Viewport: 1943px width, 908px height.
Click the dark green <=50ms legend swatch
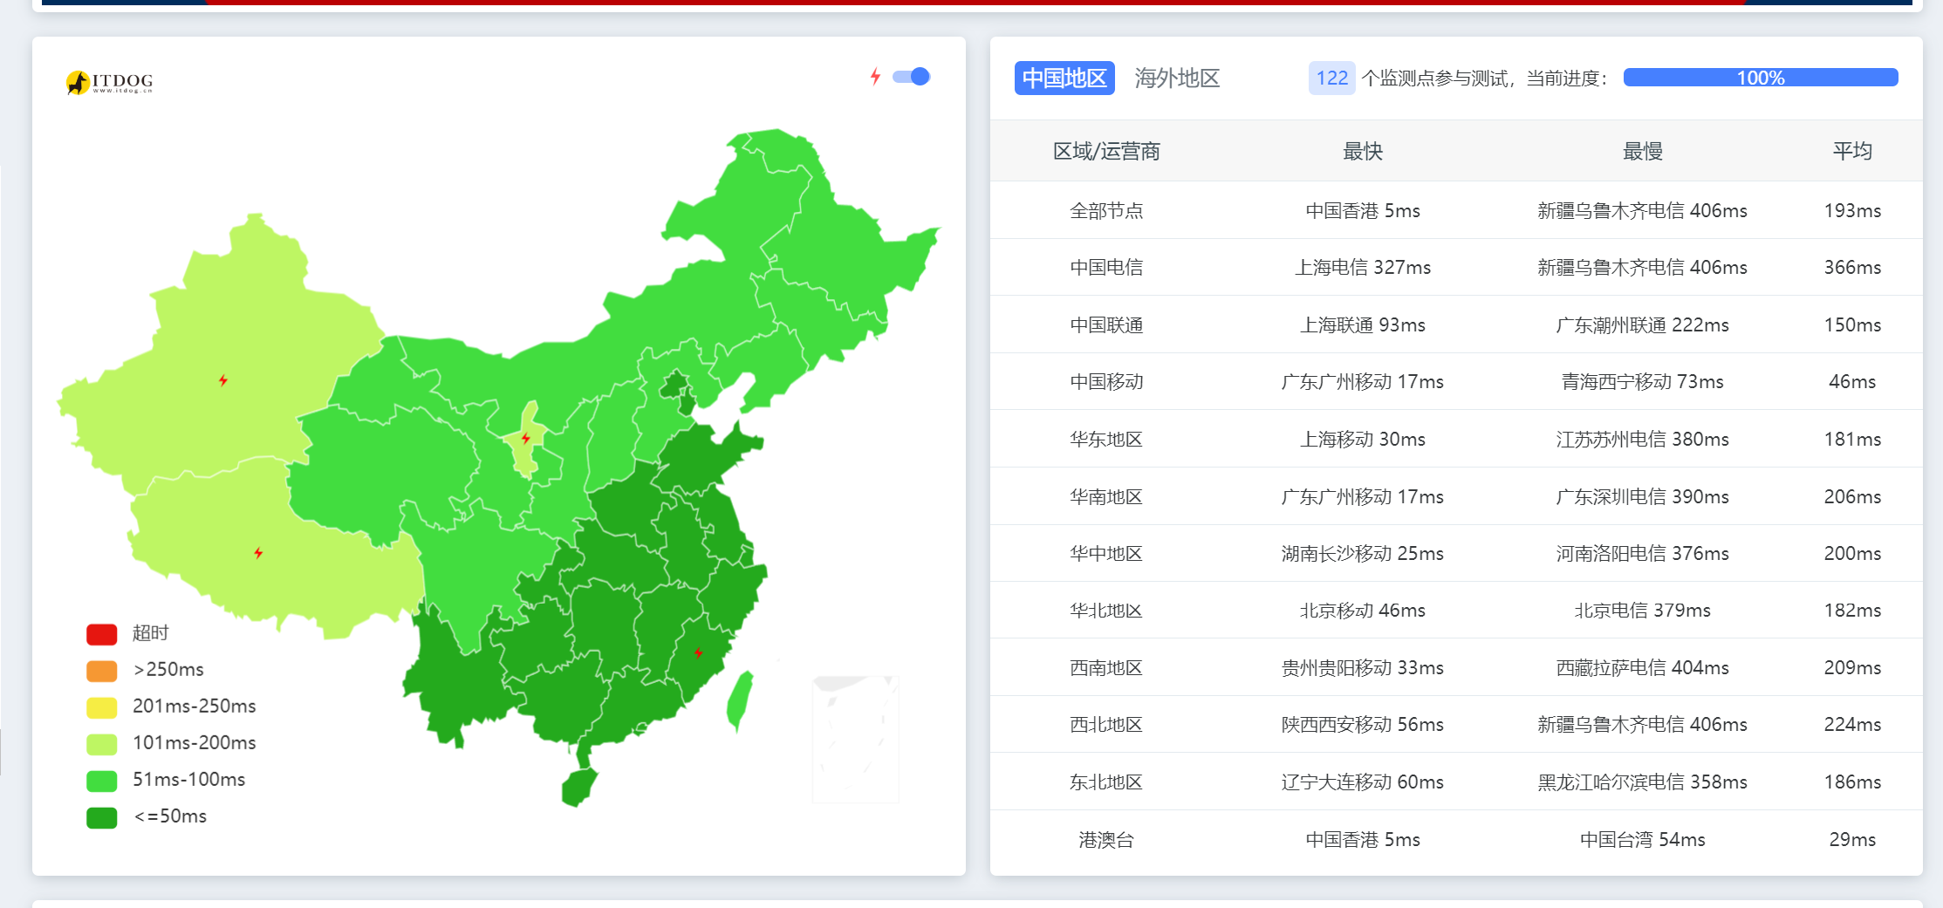click(102, 817)
